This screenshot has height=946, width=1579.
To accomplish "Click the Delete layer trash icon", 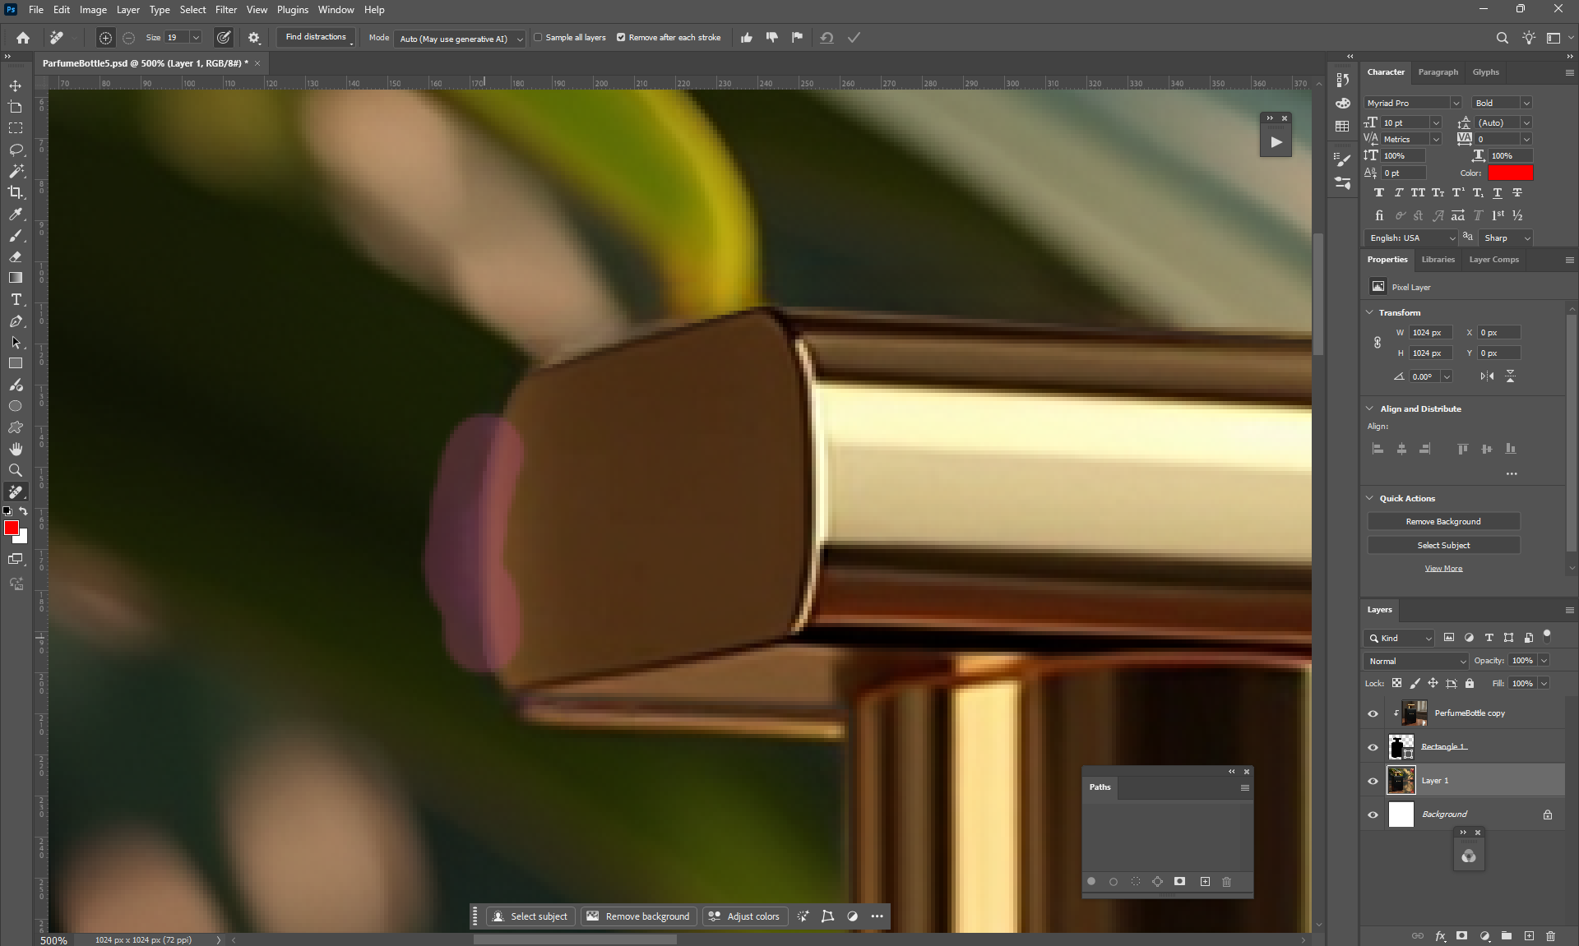I will [x=1550, y=935].
